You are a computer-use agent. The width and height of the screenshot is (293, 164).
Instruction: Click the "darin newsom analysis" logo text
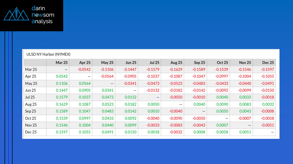[43, 15]
